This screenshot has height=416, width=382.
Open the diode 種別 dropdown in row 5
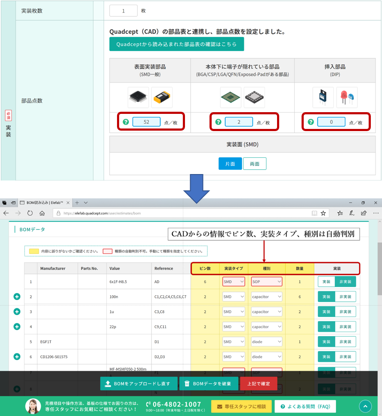[267, 342]
